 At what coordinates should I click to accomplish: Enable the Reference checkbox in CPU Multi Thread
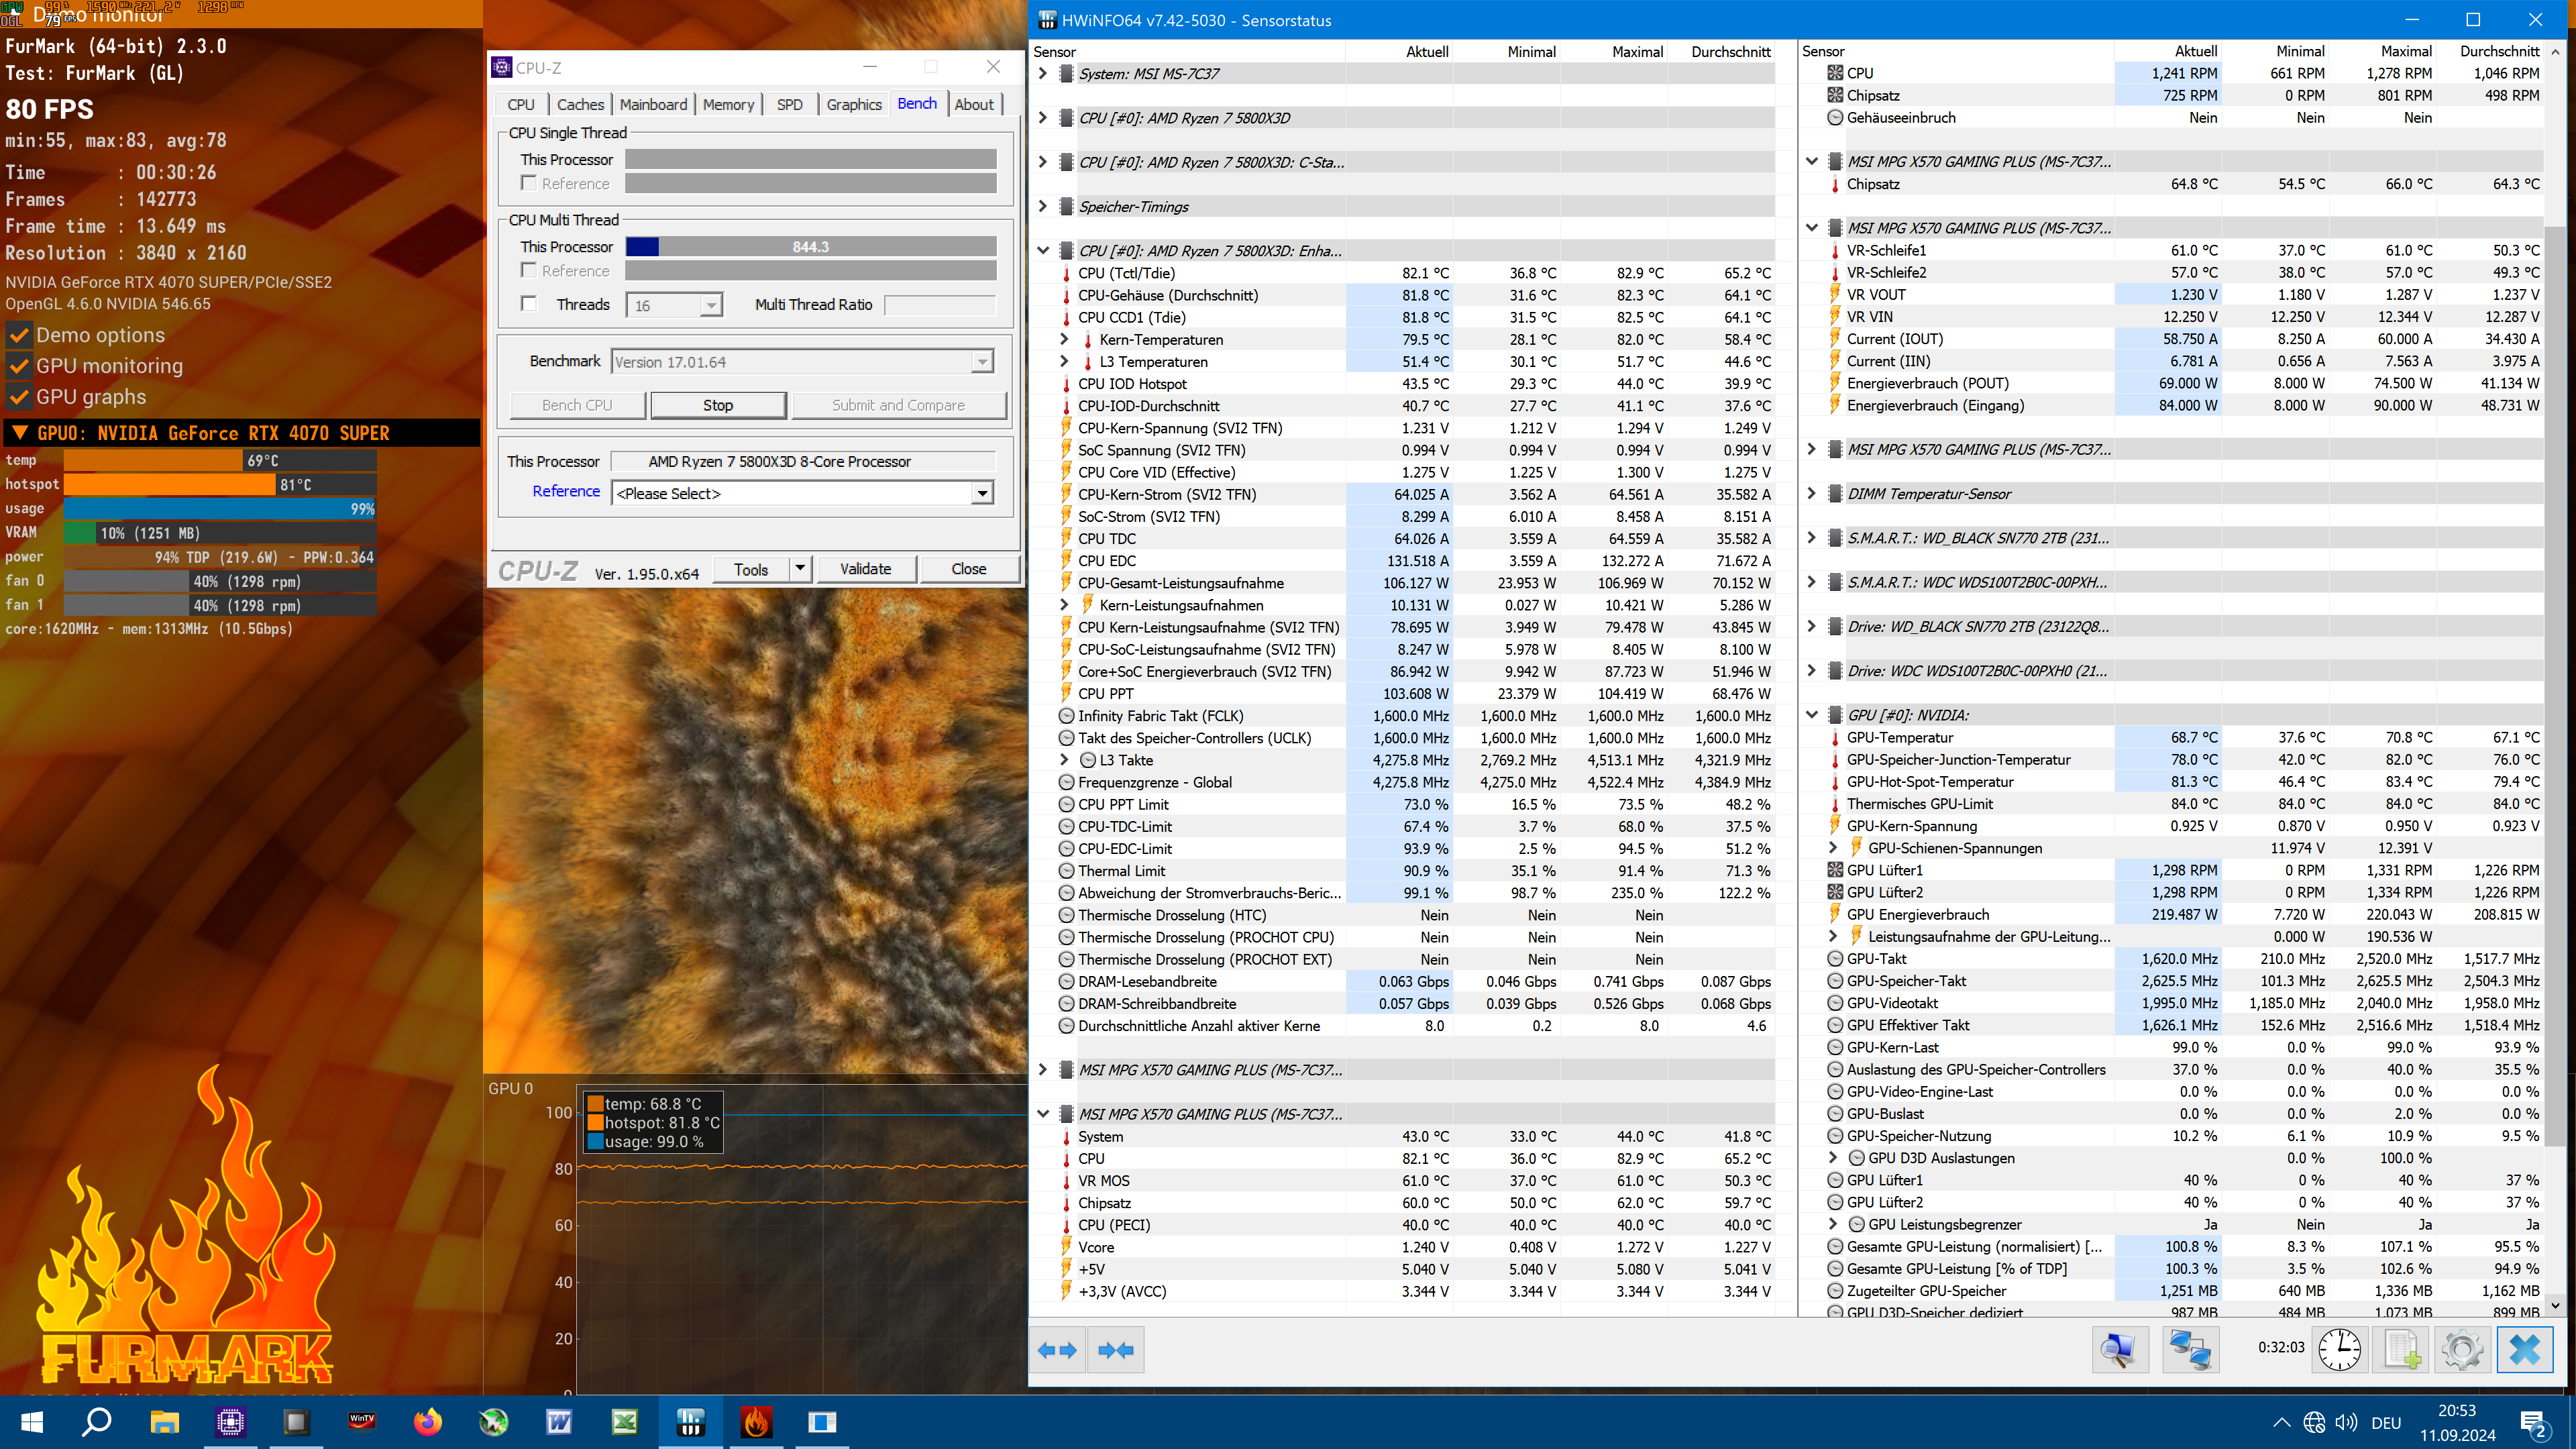pos(530,270)
